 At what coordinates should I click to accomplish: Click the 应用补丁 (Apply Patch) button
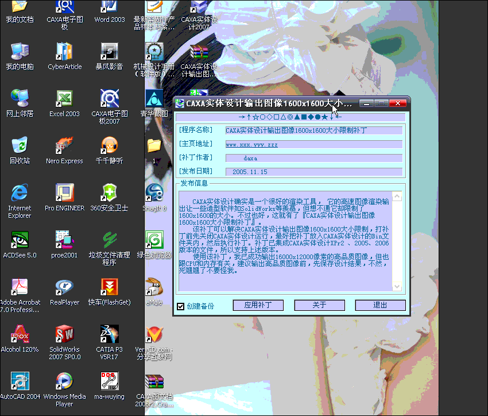pyautogui.click(x=258, y=305)
